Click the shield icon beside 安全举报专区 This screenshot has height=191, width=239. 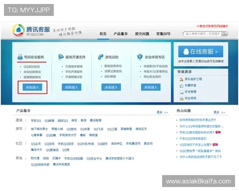tap(140, 57)
